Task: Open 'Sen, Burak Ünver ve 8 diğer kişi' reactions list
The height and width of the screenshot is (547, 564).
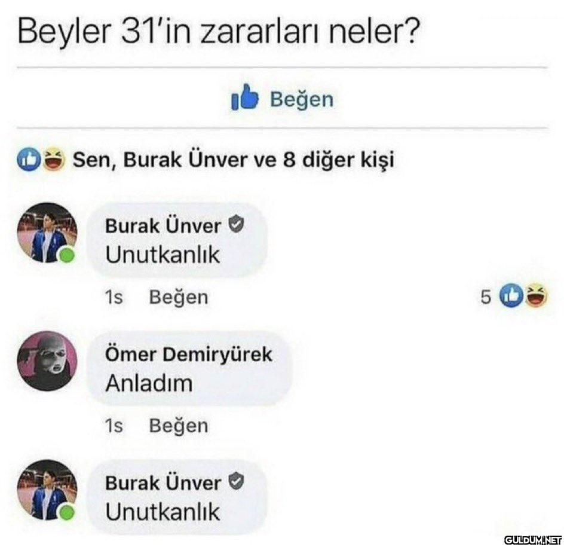Action: coord(234,160)
